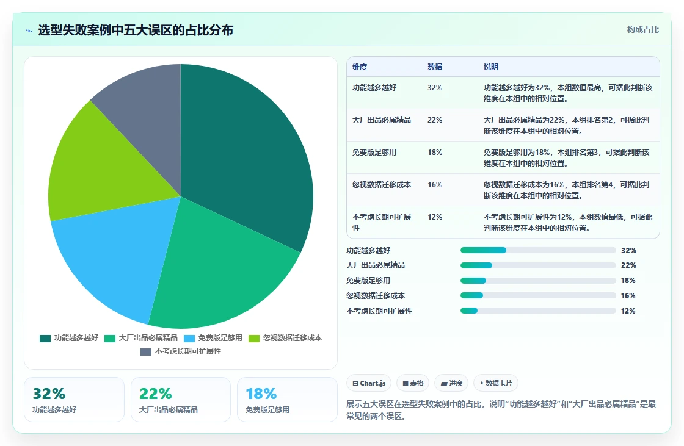The height and width of the screenshot is (446, 684).
Task: Click the 说明 column header
Action: click(491, 67)
